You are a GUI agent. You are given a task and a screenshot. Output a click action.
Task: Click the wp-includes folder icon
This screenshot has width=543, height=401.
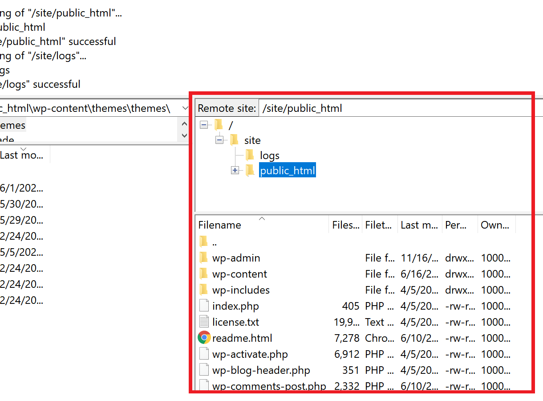pyautogui.click(x=203, y=290)
